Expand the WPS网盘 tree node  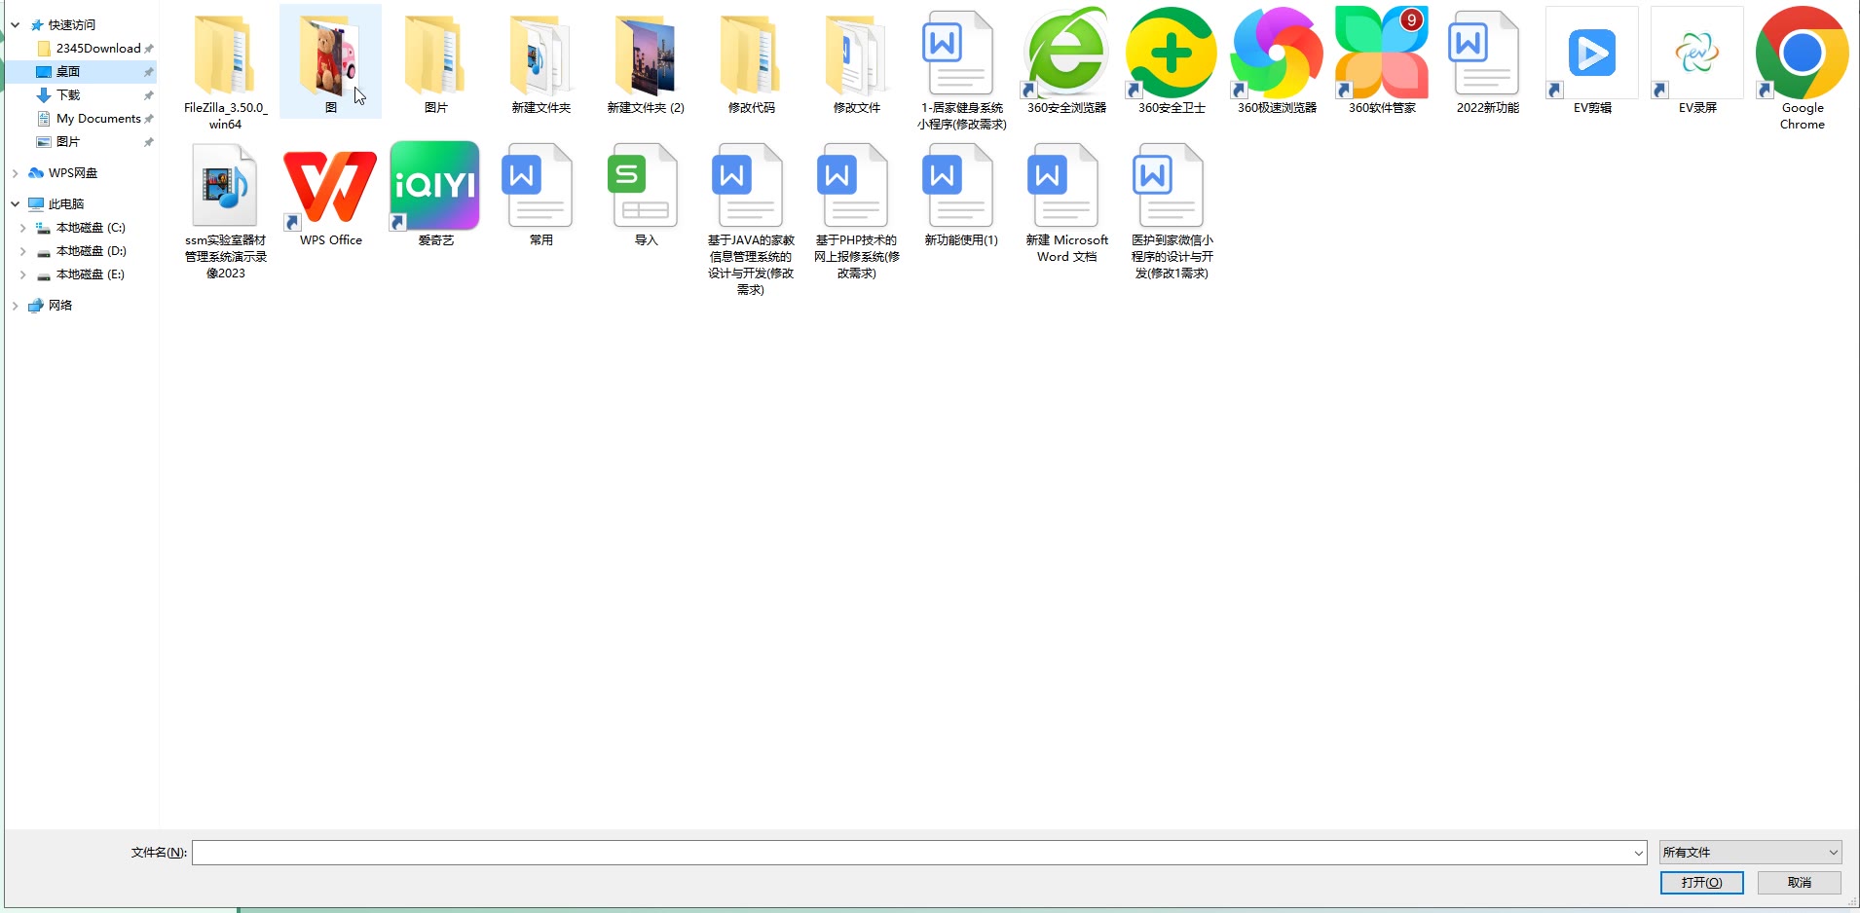[16, 173]
